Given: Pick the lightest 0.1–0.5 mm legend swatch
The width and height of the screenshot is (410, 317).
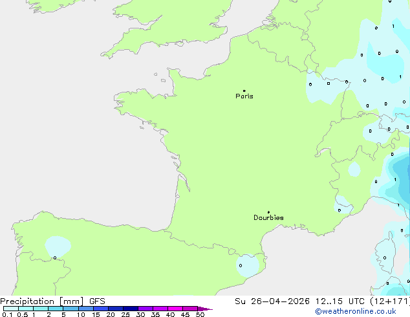Looking at the screenshot, I should coord(11,309).
